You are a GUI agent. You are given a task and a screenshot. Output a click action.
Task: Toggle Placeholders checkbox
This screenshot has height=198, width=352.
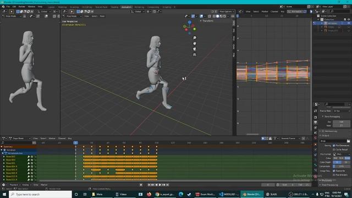point(334,175)
